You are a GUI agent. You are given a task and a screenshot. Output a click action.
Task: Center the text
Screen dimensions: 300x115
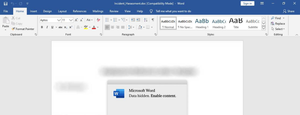click(x=112, y=27)
